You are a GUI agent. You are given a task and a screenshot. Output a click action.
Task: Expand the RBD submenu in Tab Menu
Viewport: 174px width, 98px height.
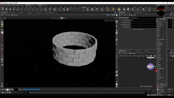point(162,63)
